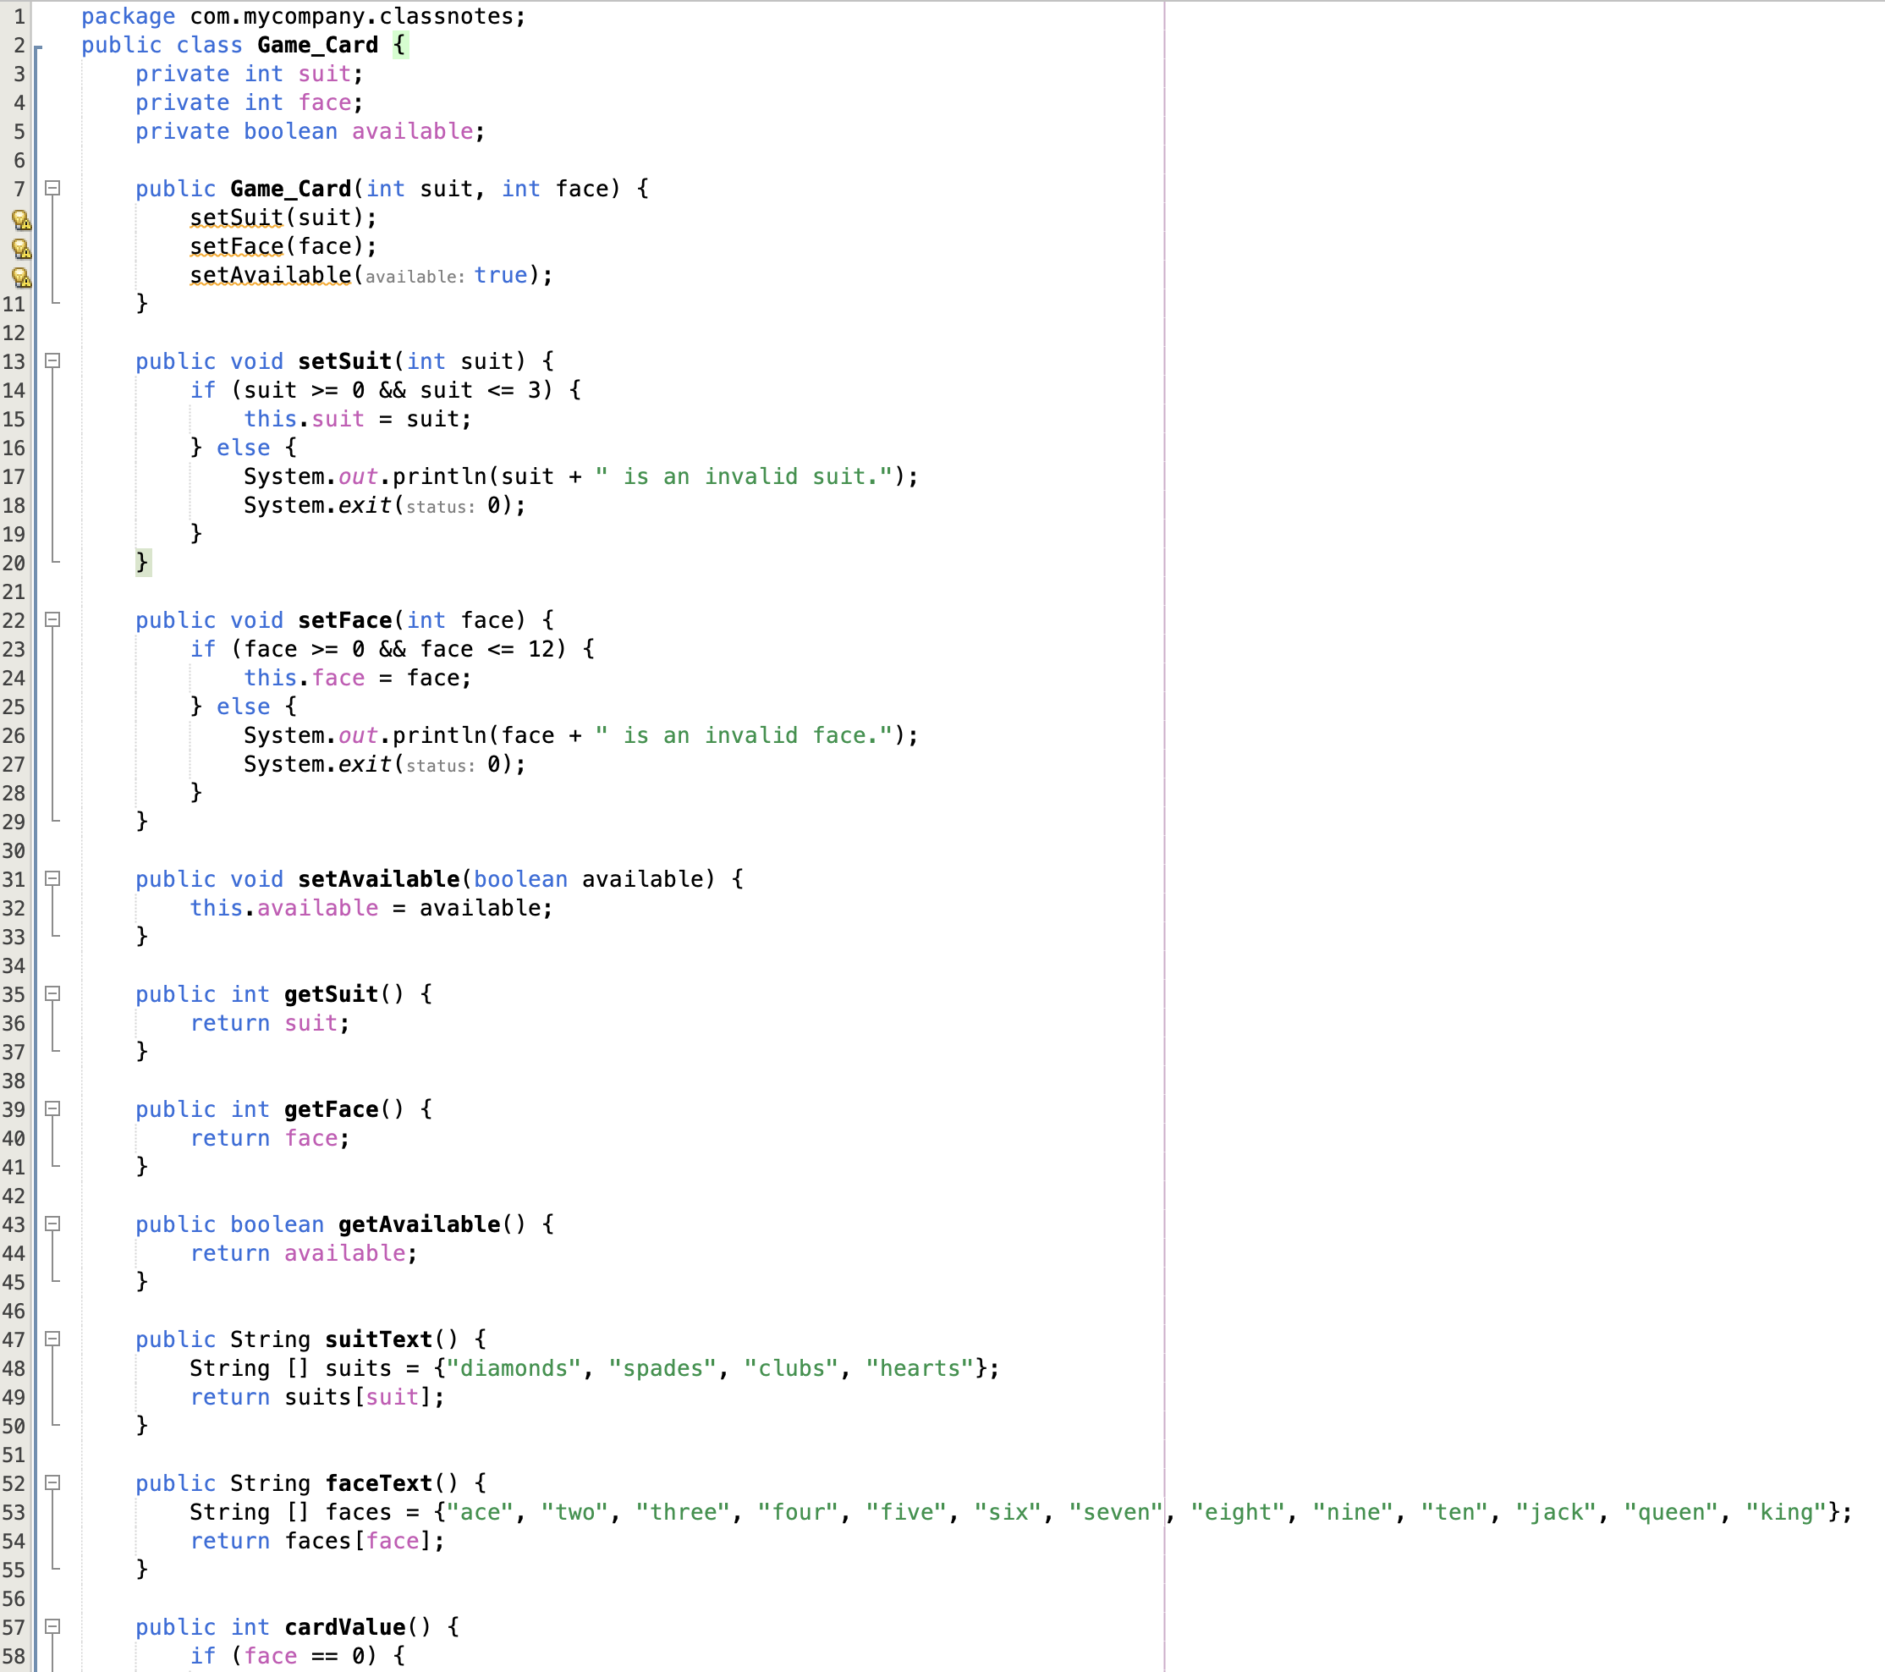Collapse the Game_Card constructor fold
This screenshot has width=1885, height=1672.
pos(53,189)
